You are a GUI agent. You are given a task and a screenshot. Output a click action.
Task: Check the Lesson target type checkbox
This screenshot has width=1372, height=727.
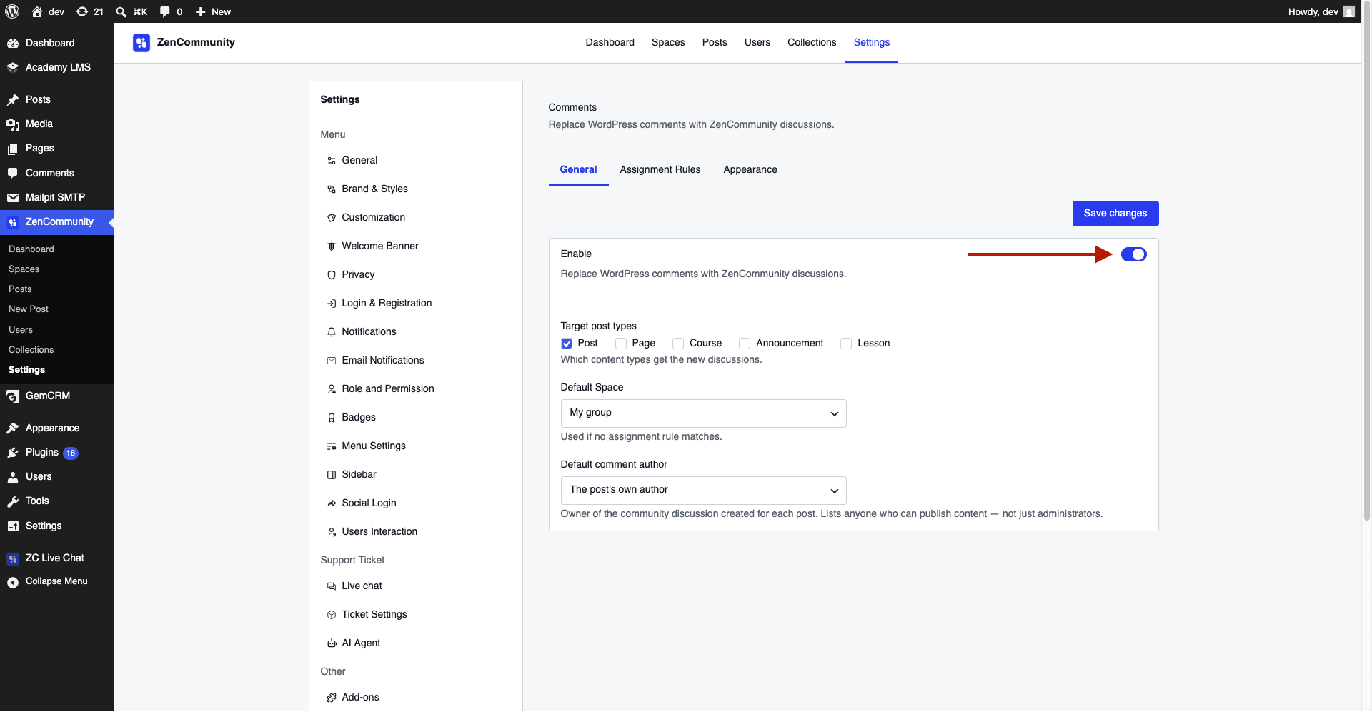point(846,344)
